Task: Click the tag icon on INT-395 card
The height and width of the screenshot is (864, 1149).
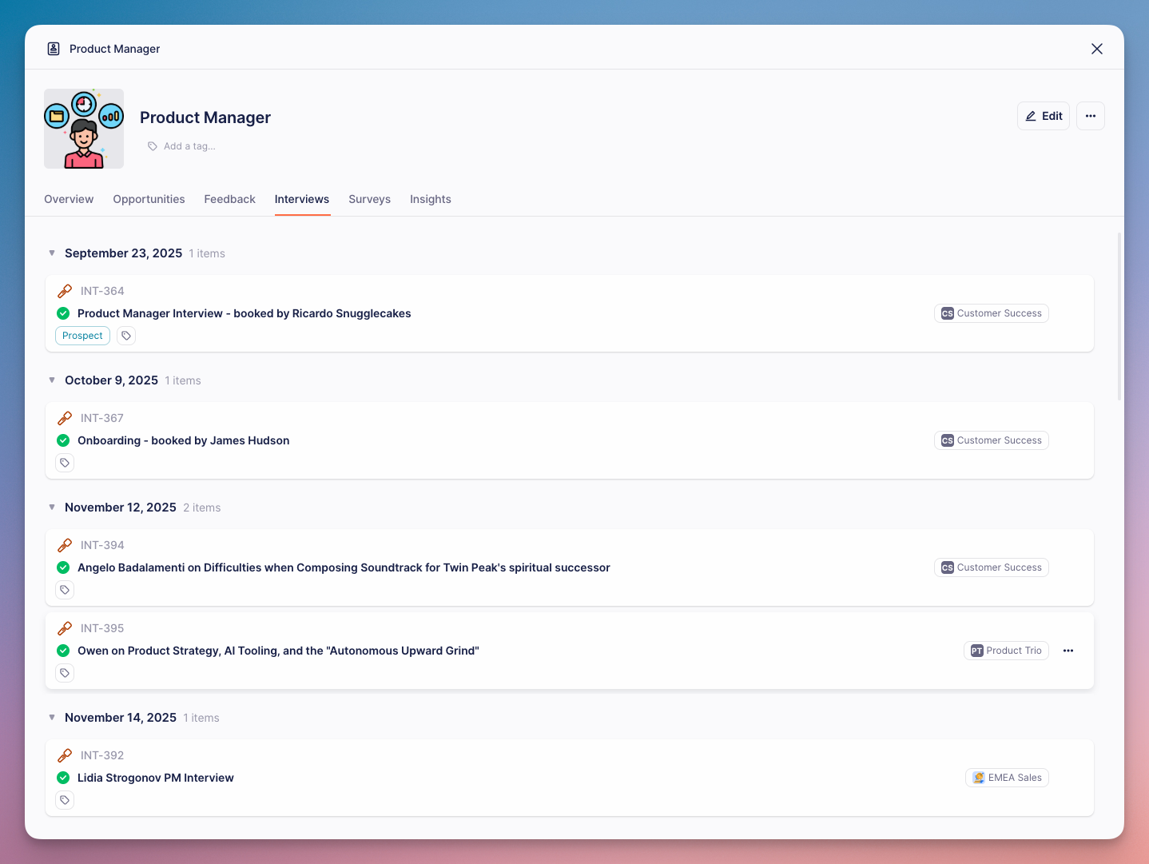Action: tap(65, 673)
